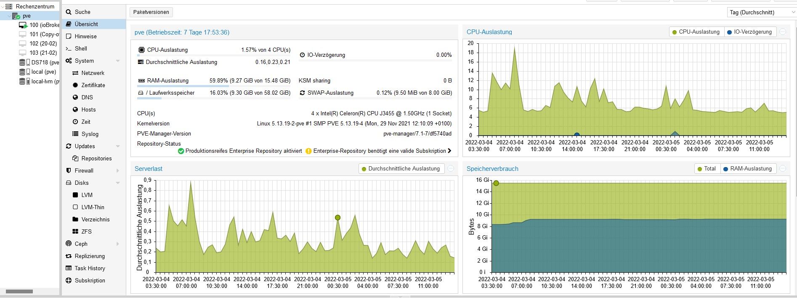The image size is (797, 298).
Task: Select the ZFS grid icon entry
Action: [75, 231]
